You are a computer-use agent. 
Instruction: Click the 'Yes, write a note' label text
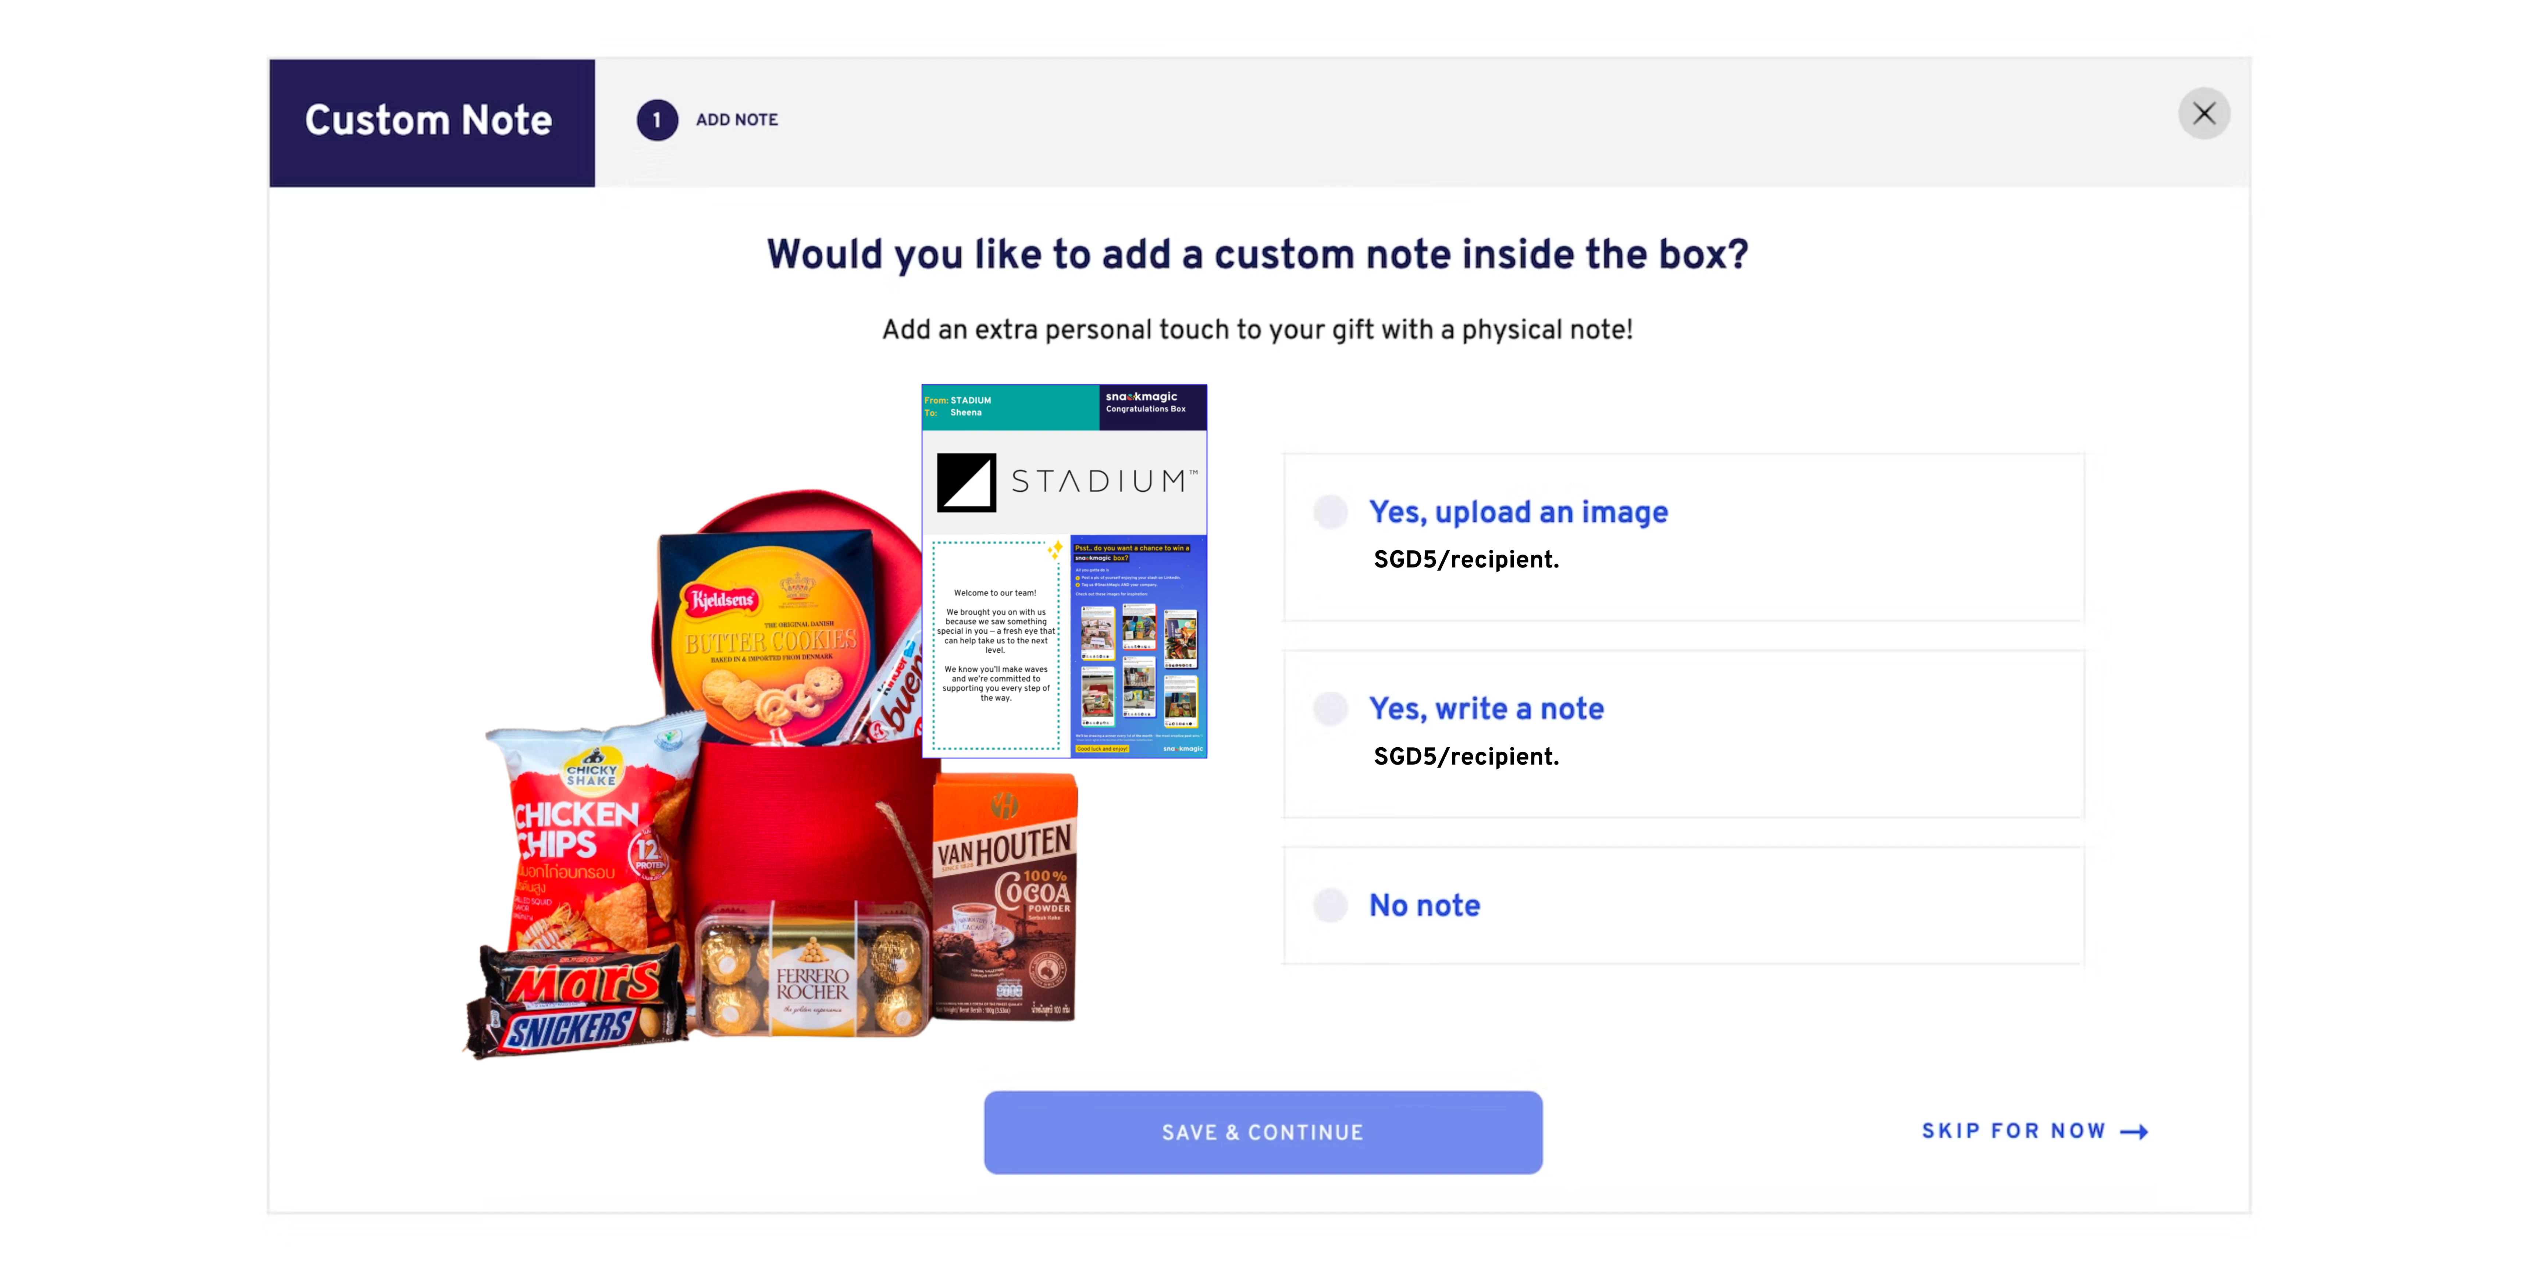point(1486,709)
